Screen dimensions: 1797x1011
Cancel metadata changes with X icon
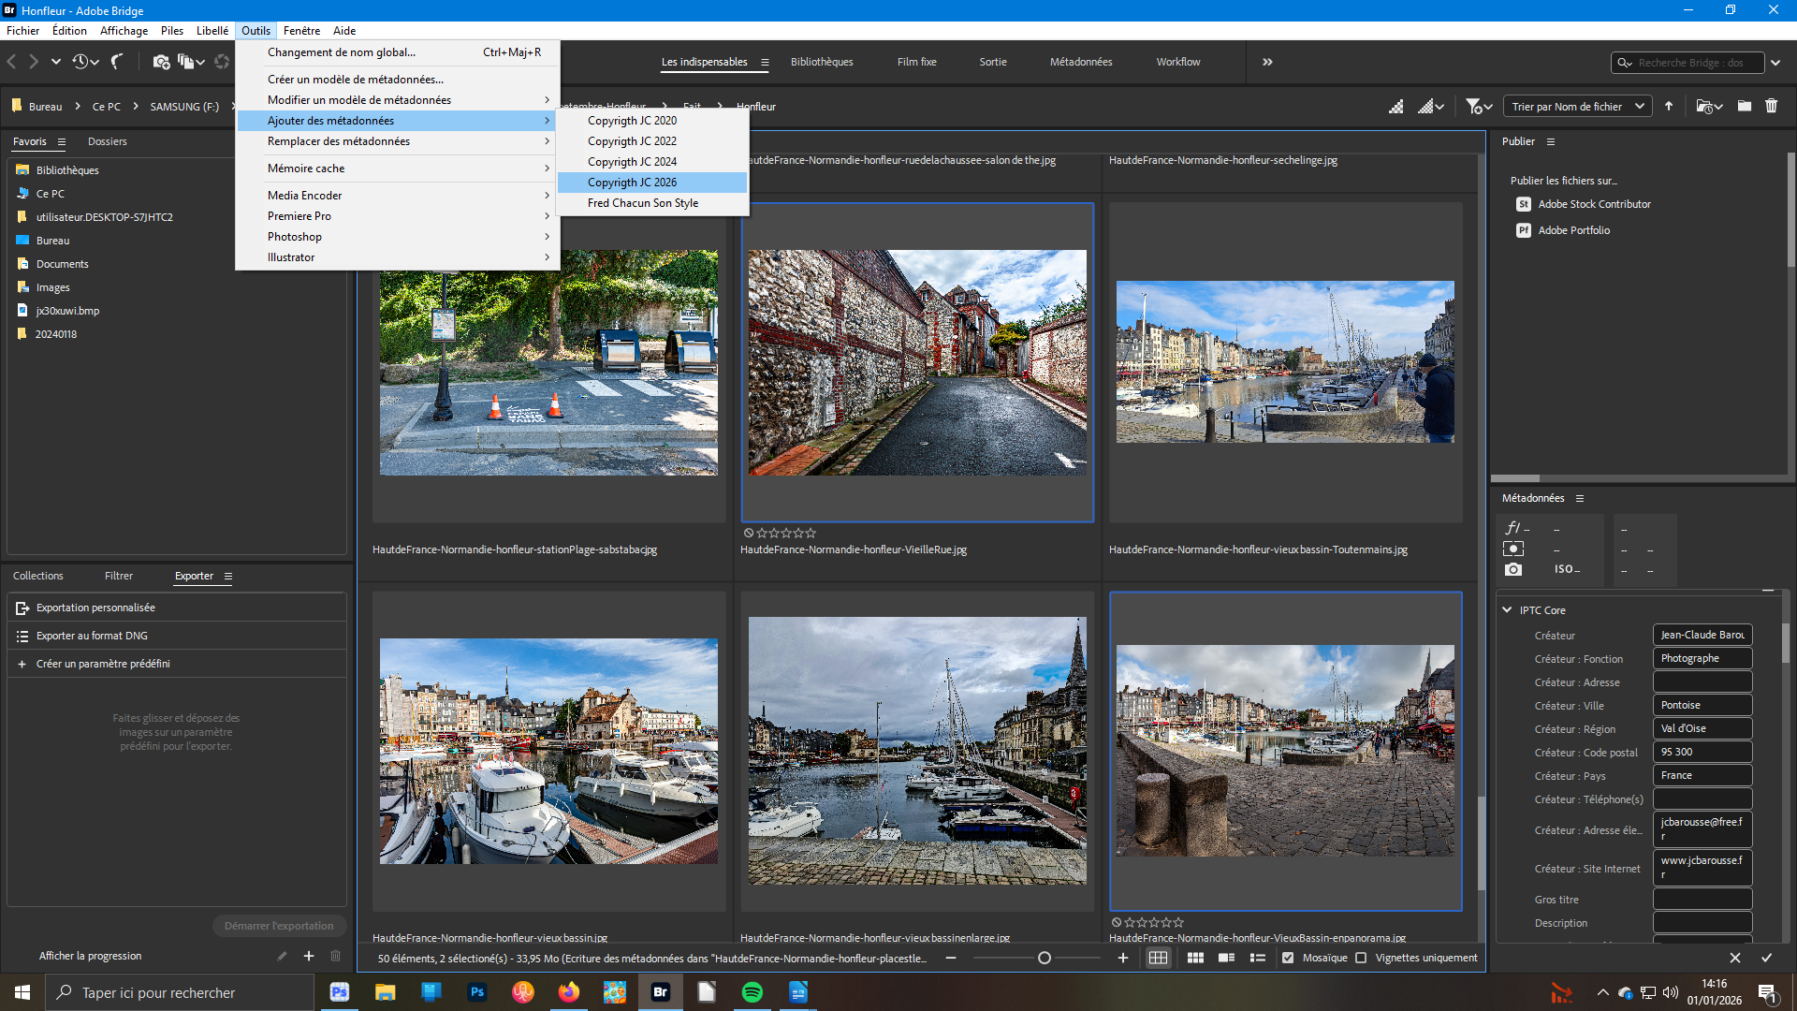click(1734, 958)
